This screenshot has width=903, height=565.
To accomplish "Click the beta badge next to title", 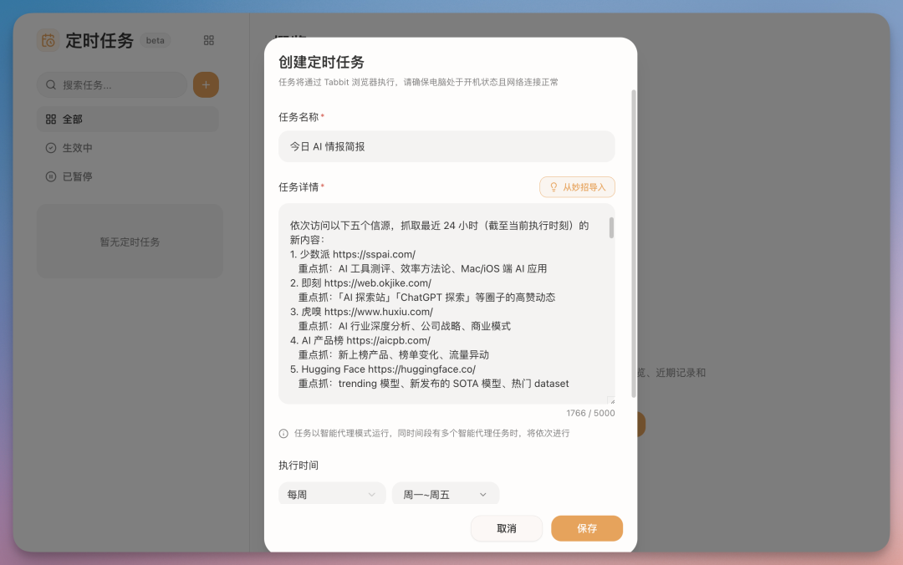I will point(155,40).
